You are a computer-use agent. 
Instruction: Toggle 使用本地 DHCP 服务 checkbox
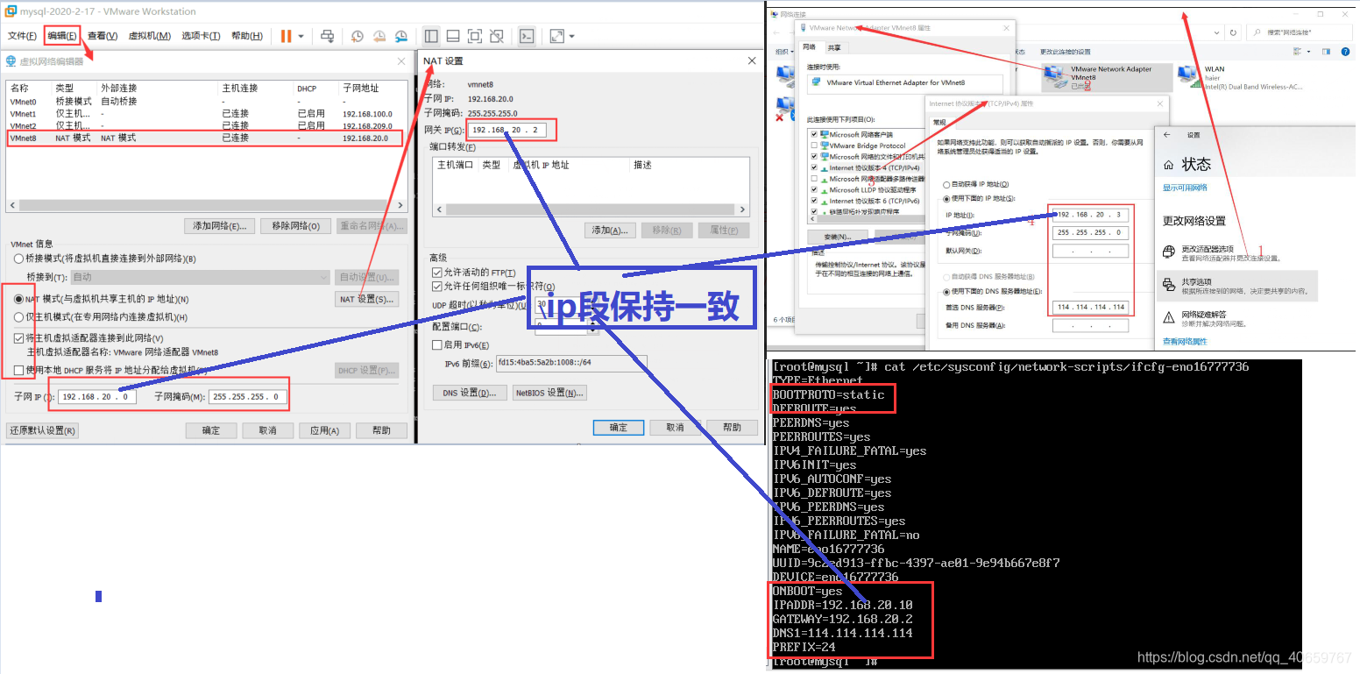(x=19, y=371)
